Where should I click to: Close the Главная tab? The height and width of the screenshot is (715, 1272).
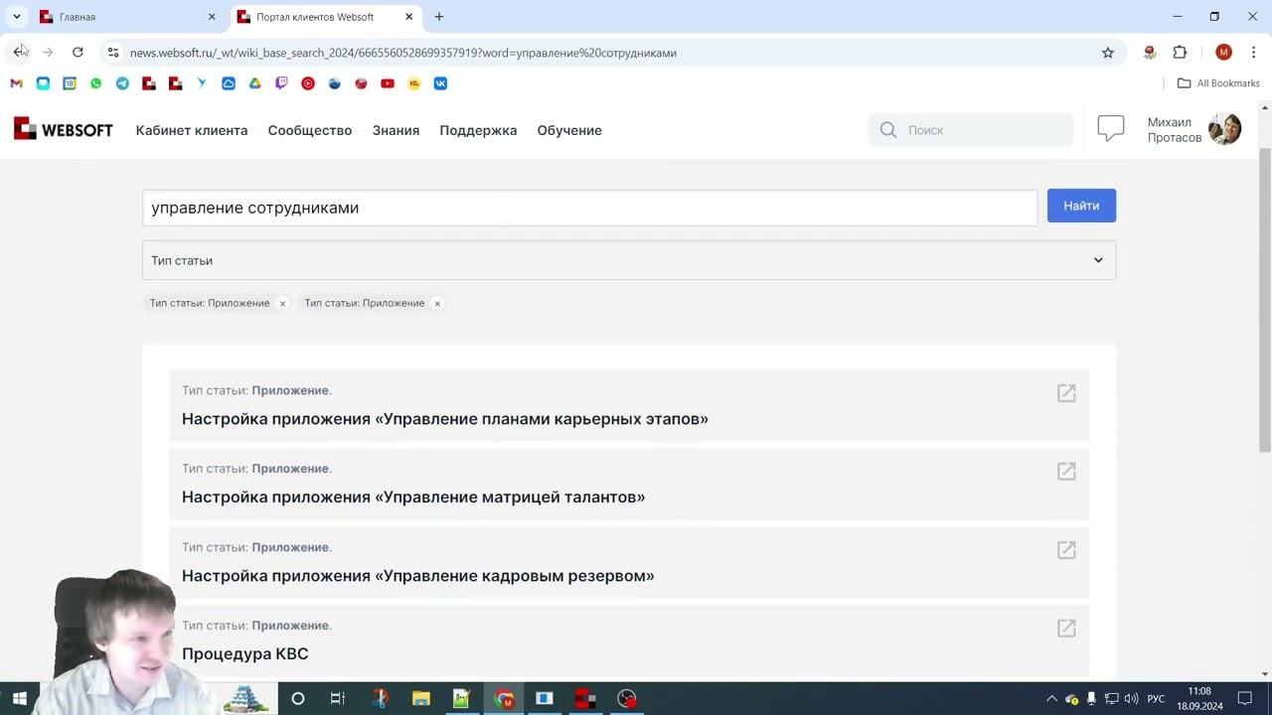click(212, 17)
